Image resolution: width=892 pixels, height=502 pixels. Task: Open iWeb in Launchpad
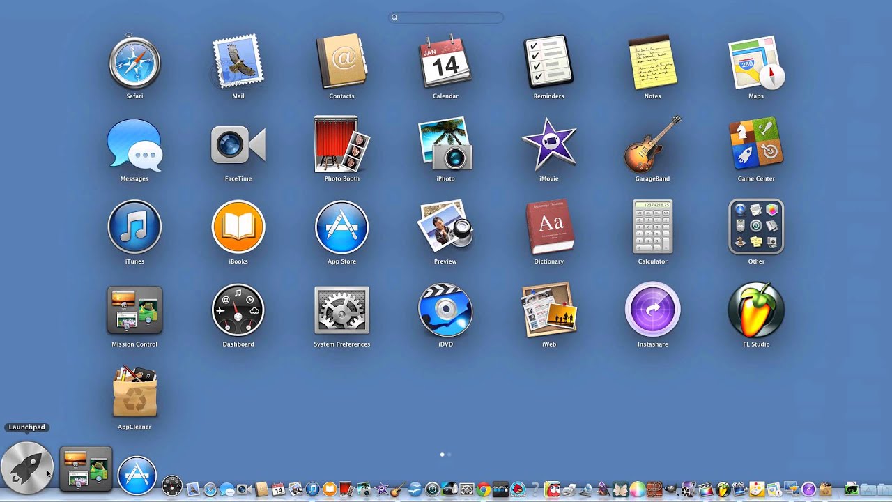[548, 310]
